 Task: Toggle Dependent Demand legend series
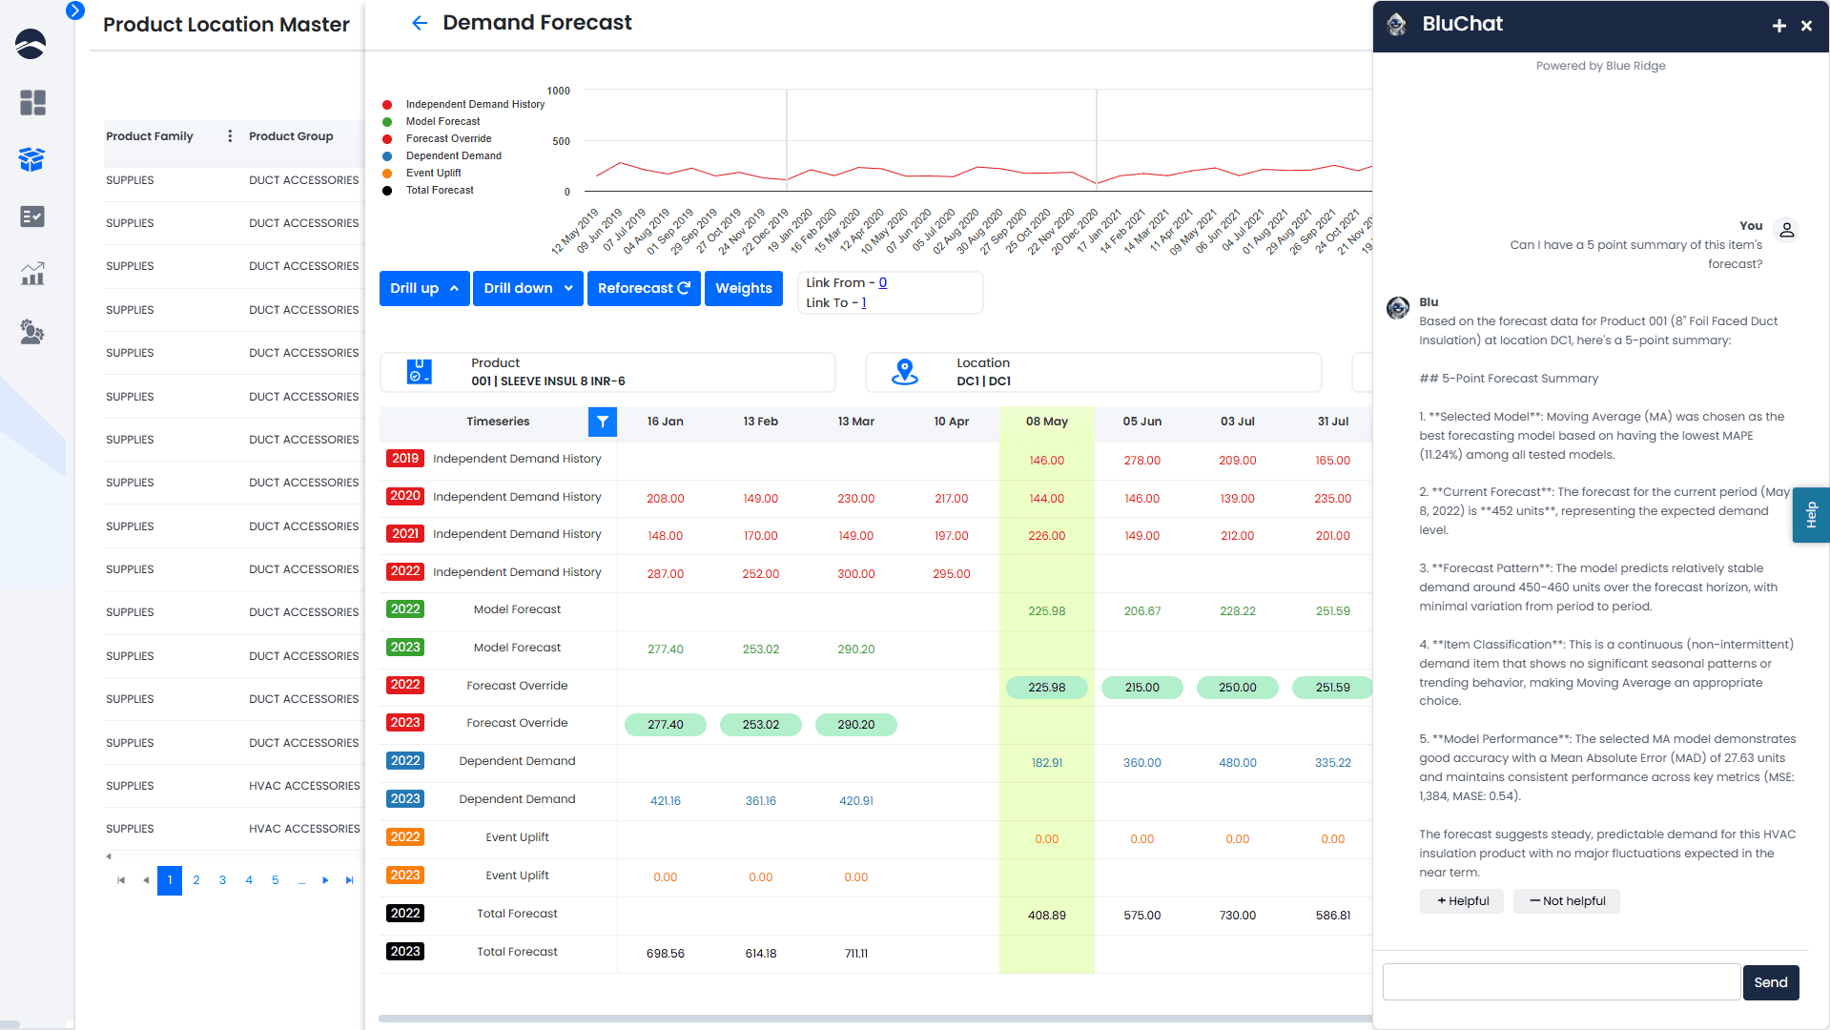[x=453, y=156]
